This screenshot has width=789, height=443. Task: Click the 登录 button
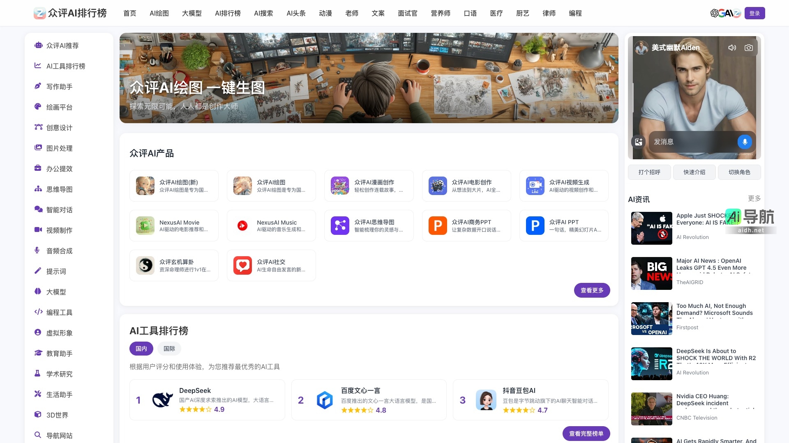(x=755, y=13)
